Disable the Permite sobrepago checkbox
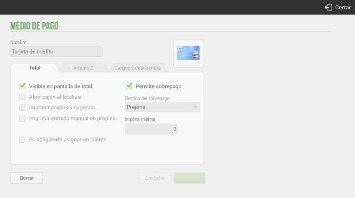 pyautogui.click(x=129, y=86)
